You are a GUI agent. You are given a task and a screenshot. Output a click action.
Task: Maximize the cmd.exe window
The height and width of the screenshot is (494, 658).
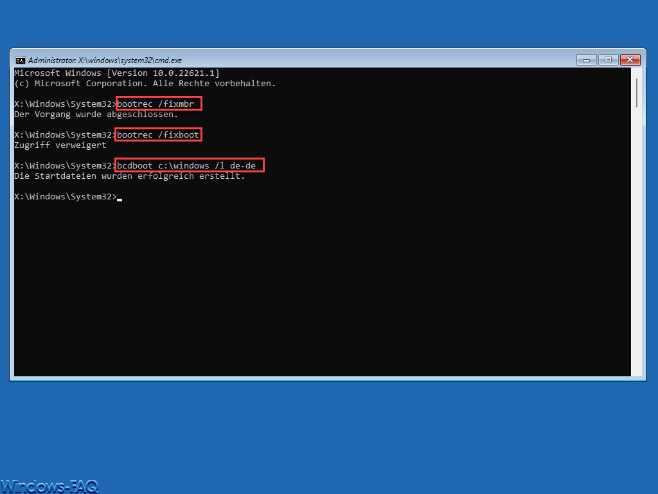tap(608, 60)
